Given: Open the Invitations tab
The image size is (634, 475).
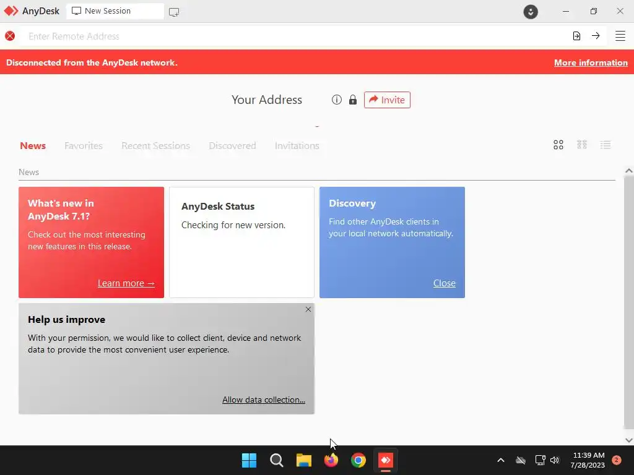Looking at the screenshot, I should 297,146.
